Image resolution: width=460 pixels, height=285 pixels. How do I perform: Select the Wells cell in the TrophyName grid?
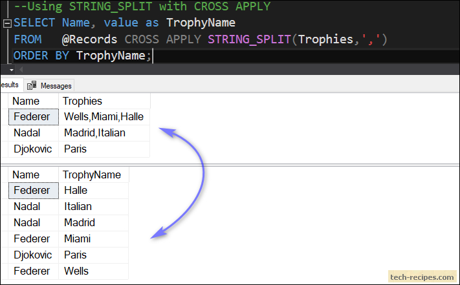pyautogui.click(x=94, y=271)
